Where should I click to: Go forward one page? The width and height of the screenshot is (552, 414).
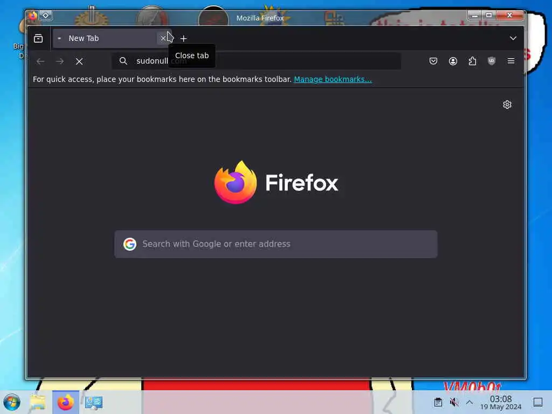[x=60, y=61]
